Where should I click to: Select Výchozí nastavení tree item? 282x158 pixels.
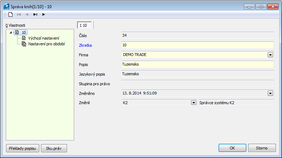(x=44, y=38)
